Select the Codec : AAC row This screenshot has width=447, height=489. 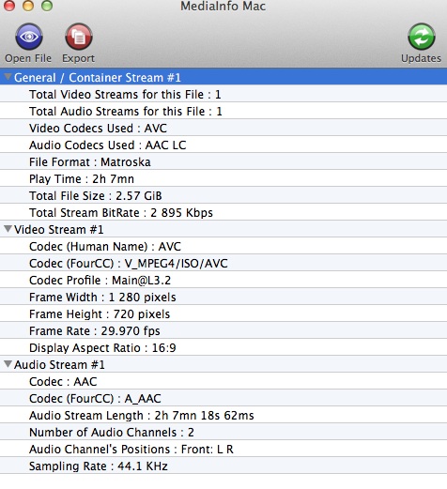(223, 381)
